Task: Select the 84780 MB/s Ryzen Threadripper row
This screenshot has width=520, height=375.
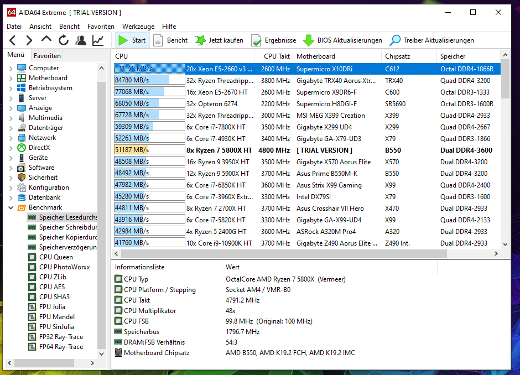Action: (x=307, y=81)
